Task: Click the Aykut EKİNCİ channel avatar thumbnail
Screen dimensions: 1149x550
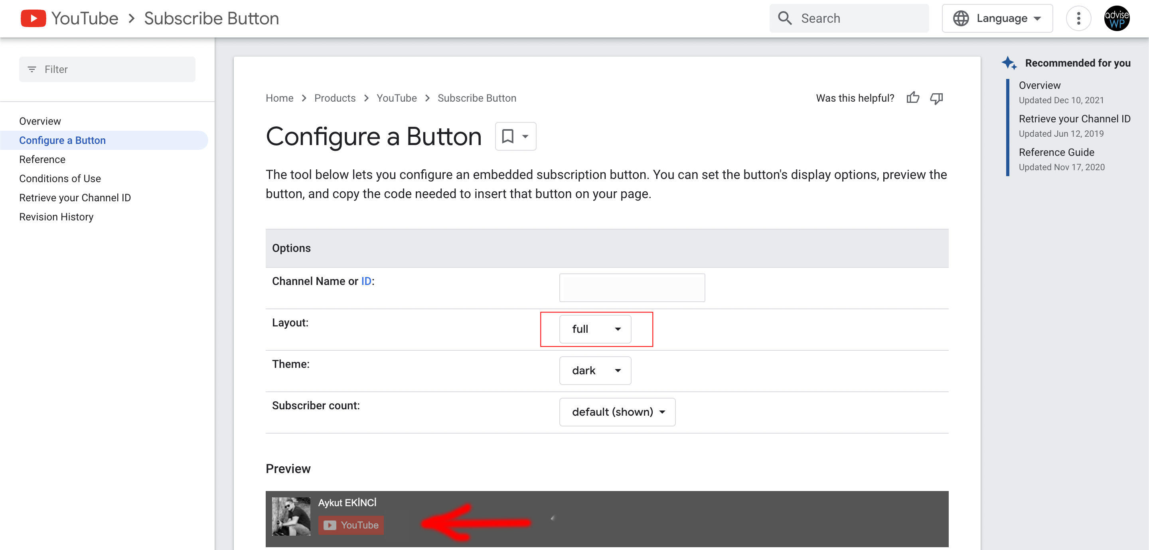Action: pos(291,516)
